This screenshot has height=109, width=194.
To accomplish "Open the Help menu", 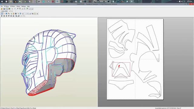I will pyautogui.click(x=28, y=6).
